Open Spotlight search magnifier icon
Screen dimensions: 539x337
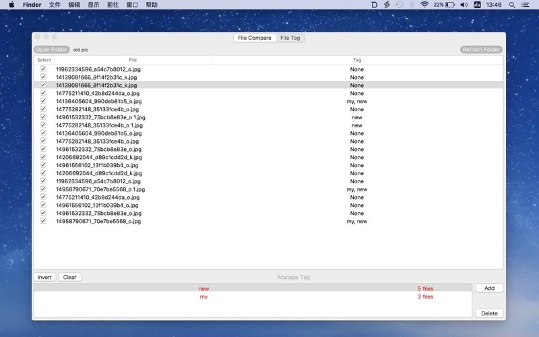point(512,5)
